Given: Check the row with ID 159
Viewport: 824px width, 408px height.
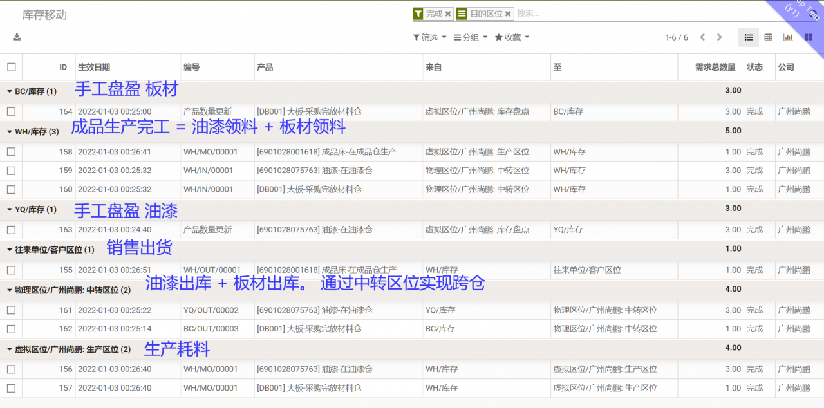Looking at the screenshot, I should pos(11,171).
